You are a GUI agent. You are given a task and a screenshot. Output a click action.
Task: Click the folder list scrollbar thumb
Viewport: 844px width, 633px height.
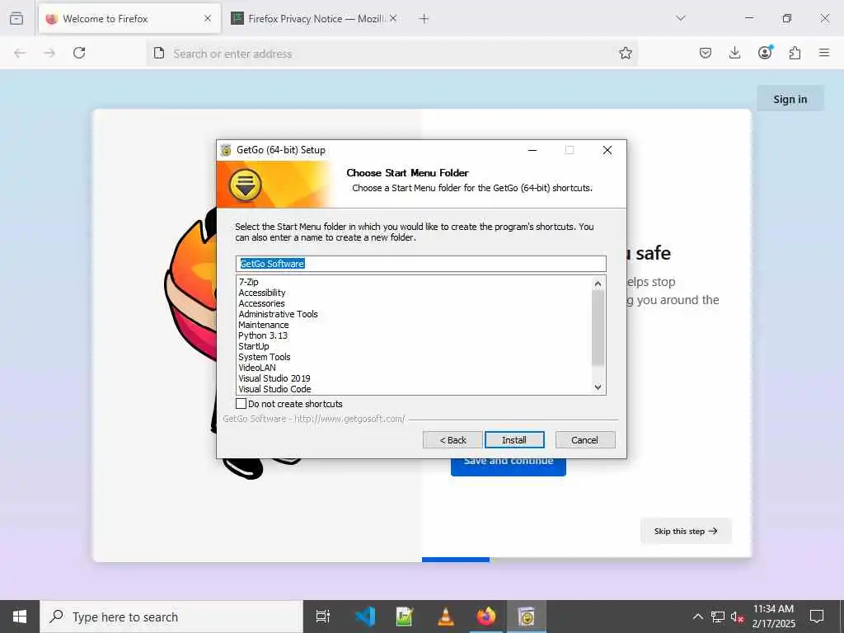598,328
